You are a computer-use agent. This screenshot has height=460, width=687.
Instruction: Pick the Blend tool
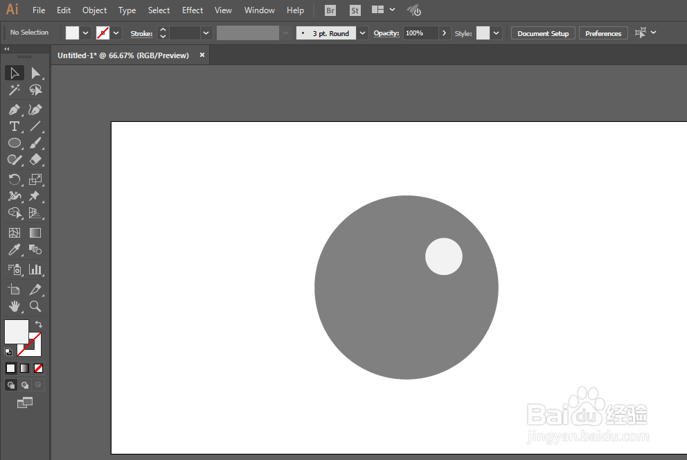click(x=35, y=249)
